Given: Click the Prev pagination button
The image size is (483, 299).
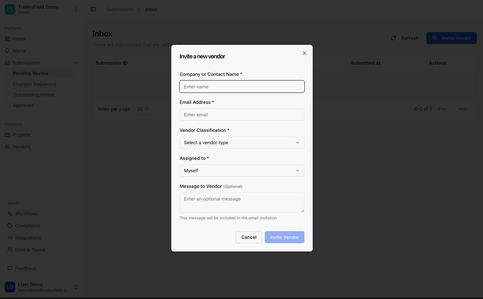Looking at the screenshot, I should tap(443, 109).
